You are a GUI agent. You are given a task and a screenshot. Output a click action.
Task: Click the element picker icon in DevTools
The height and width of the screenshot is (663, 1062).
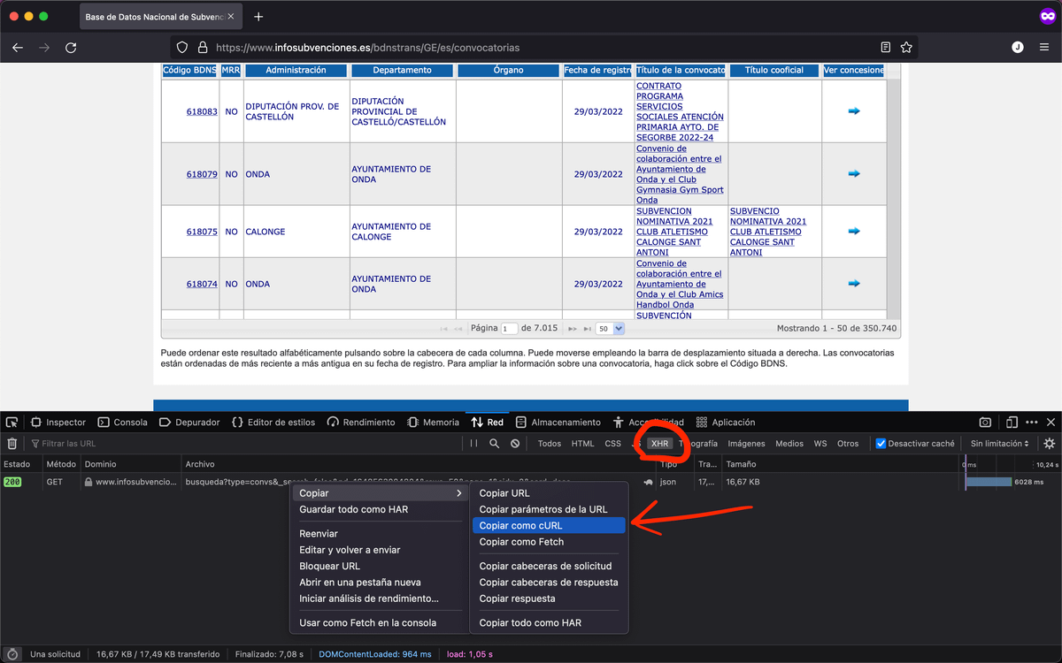(12, 423)
